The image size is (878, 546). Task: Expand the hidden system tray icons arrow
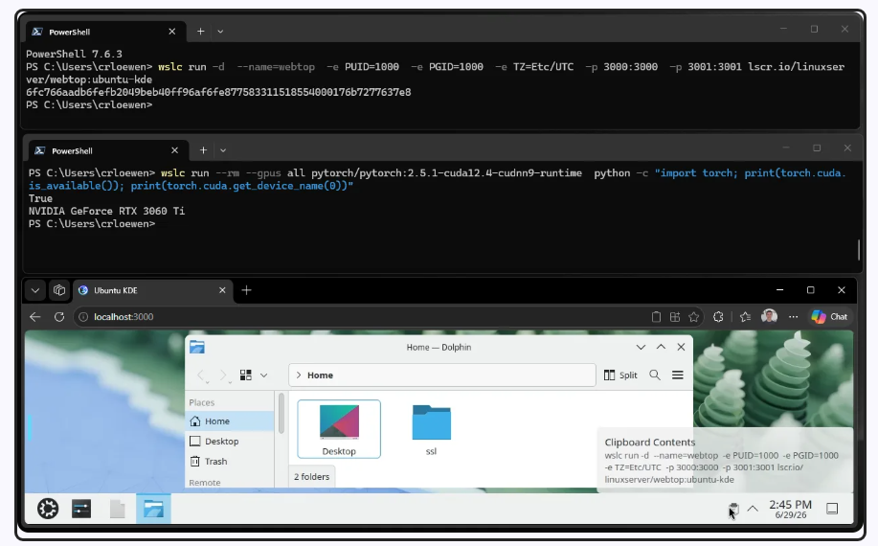point(753,509)
